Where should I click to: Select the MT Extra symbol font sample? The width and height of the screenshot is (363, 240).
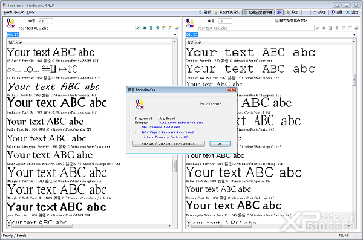(42, 69)
